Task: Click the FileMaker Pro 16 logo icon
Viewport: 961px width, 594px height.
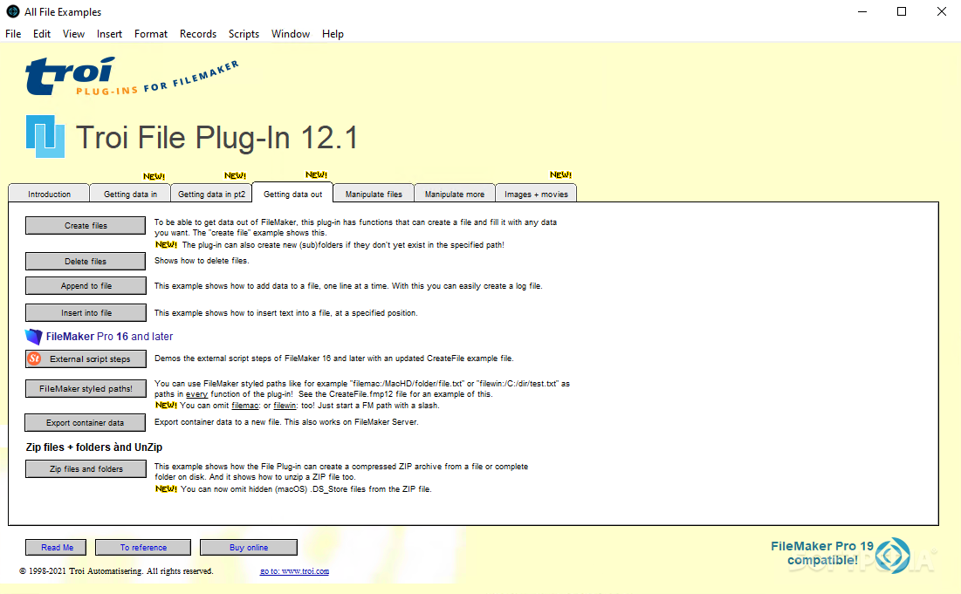Action: point(34,336)
